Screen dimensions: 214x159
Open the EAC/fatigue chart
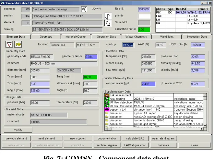click(135, 145)
